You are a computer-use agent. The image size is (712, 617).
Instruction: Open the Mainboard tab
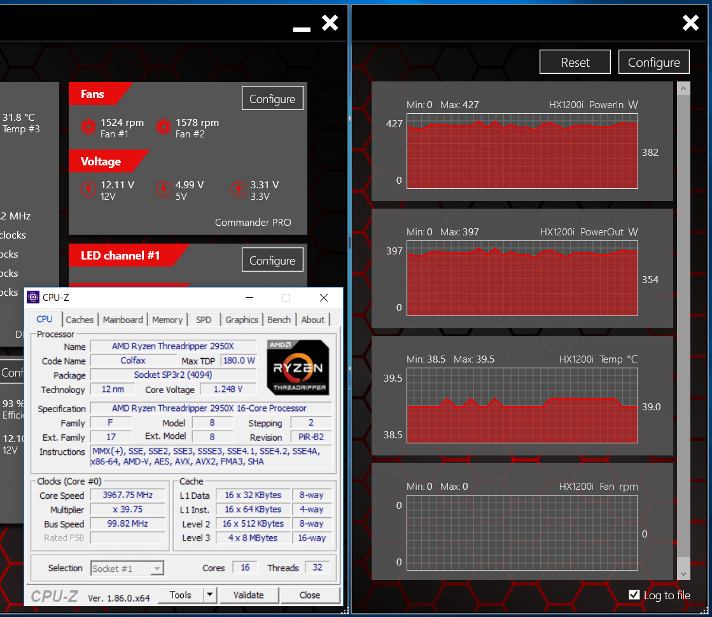(123, 319)
